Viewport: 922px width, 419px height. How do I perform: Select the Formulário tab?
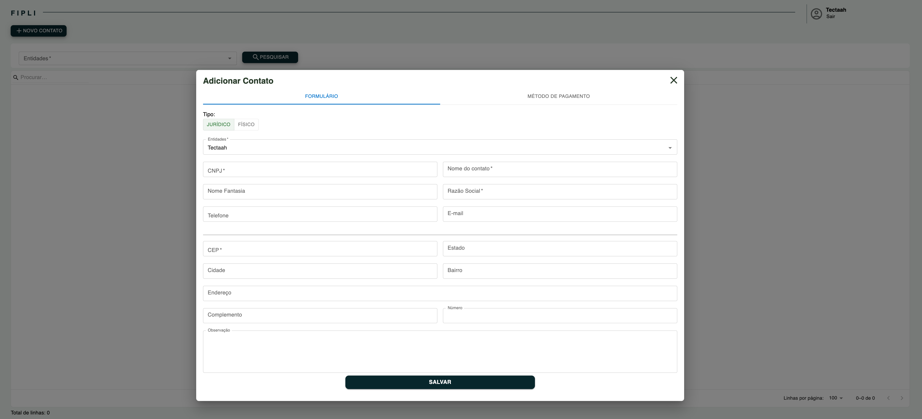(x=321, y=96)
